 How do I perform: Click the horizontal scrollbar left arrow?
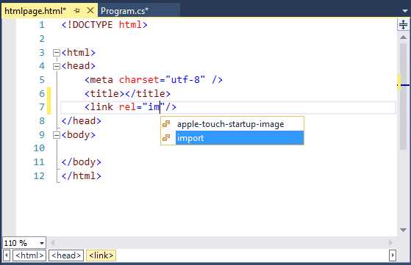(x=53, y=243)
